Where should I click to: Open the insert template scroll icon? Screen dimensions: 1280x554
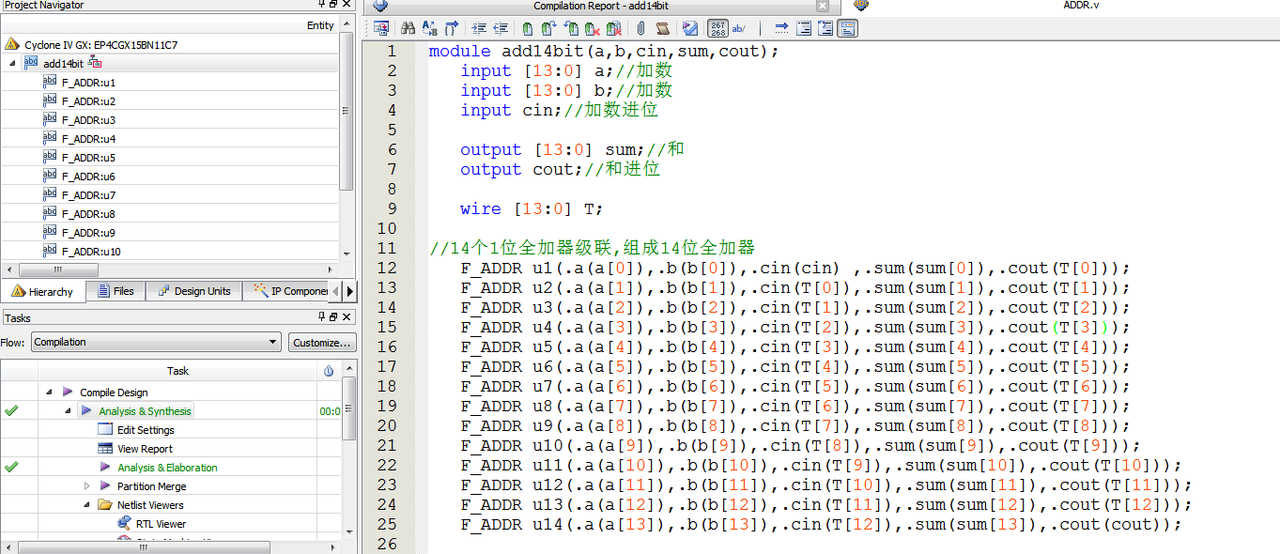tap(662, 28)
